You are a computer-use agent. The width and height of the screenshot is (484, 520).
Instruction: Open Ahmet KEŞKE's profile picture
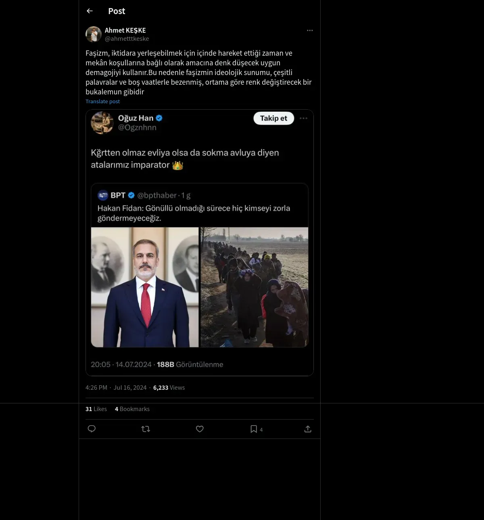coord(94,34)
